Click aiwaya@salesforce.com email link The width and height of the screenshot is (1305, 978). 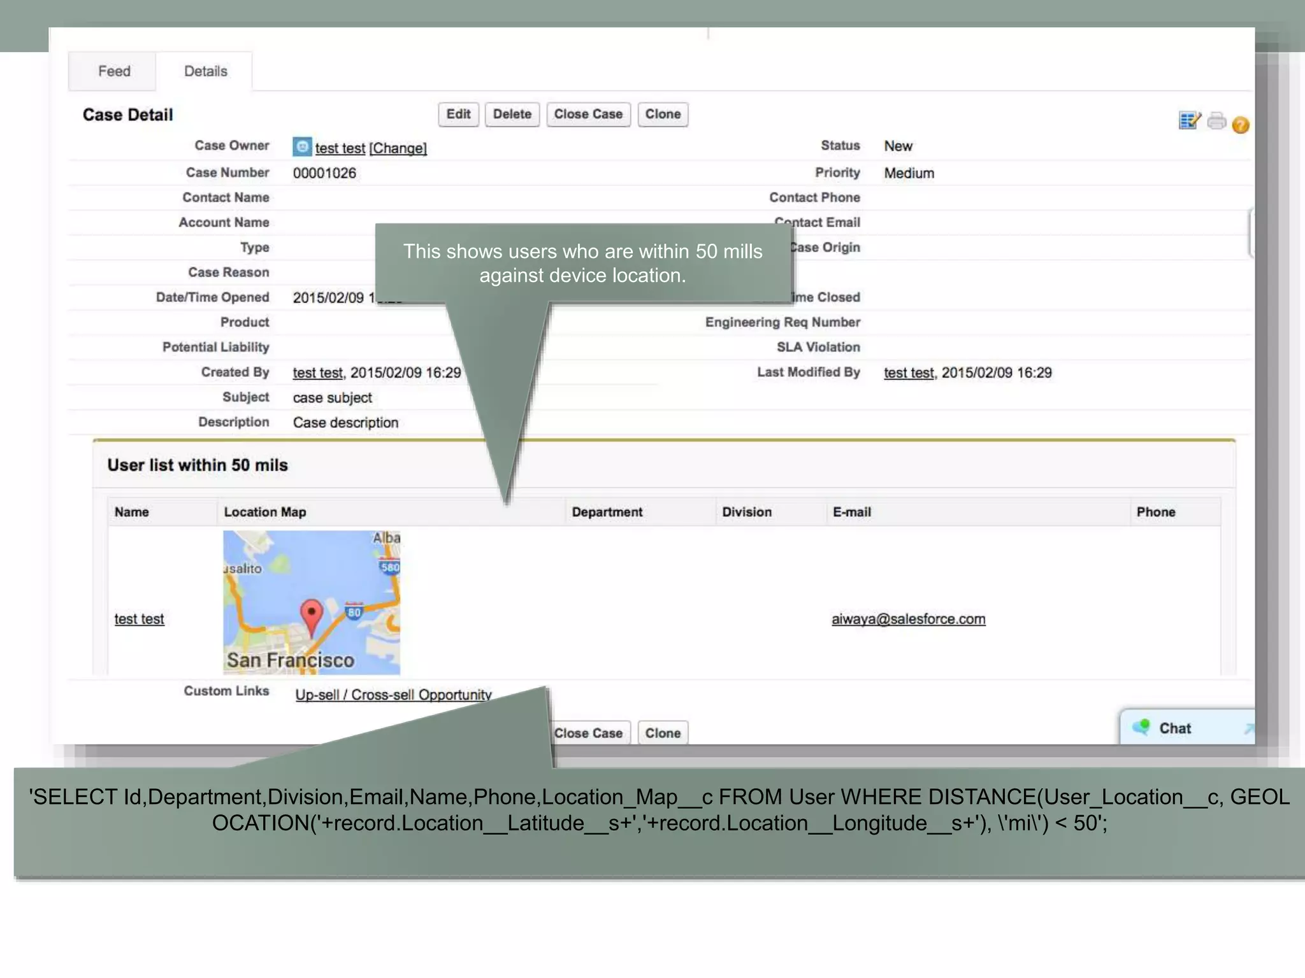click(909, 619)
